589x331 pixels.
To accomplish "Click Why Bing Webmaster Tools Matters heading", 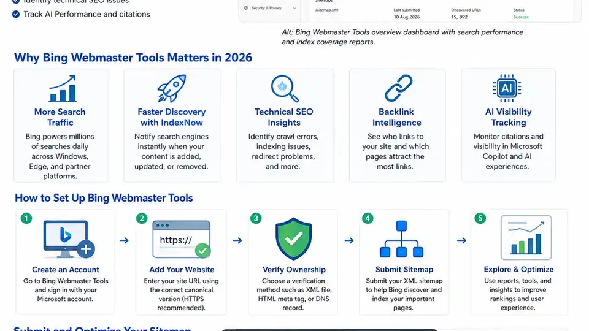I will (133, 58).
